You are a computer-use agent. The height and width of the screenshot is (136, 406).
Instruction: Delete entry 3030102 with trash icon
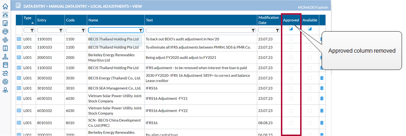click(322, 78)
